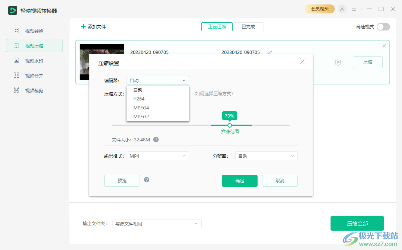402x250 pixels.
Task: Open the 视频裁剪 tool
Action: pos(22,90)
